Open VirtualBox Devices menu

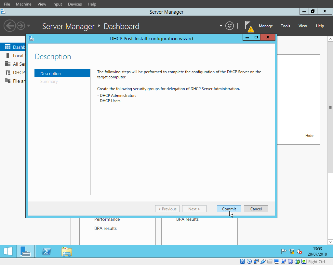75,4
